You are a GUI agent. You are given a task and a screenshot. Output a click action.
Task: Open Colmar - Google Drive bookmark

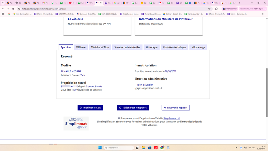[x=173, y=14]
